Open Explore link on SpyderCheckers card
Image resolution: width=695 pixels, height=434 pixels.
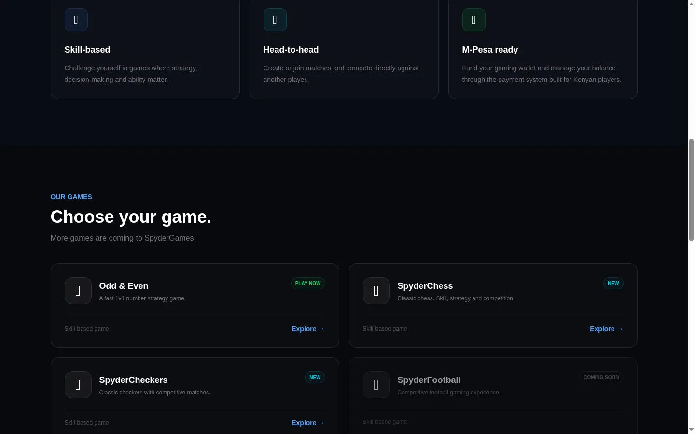pos(308,423)
